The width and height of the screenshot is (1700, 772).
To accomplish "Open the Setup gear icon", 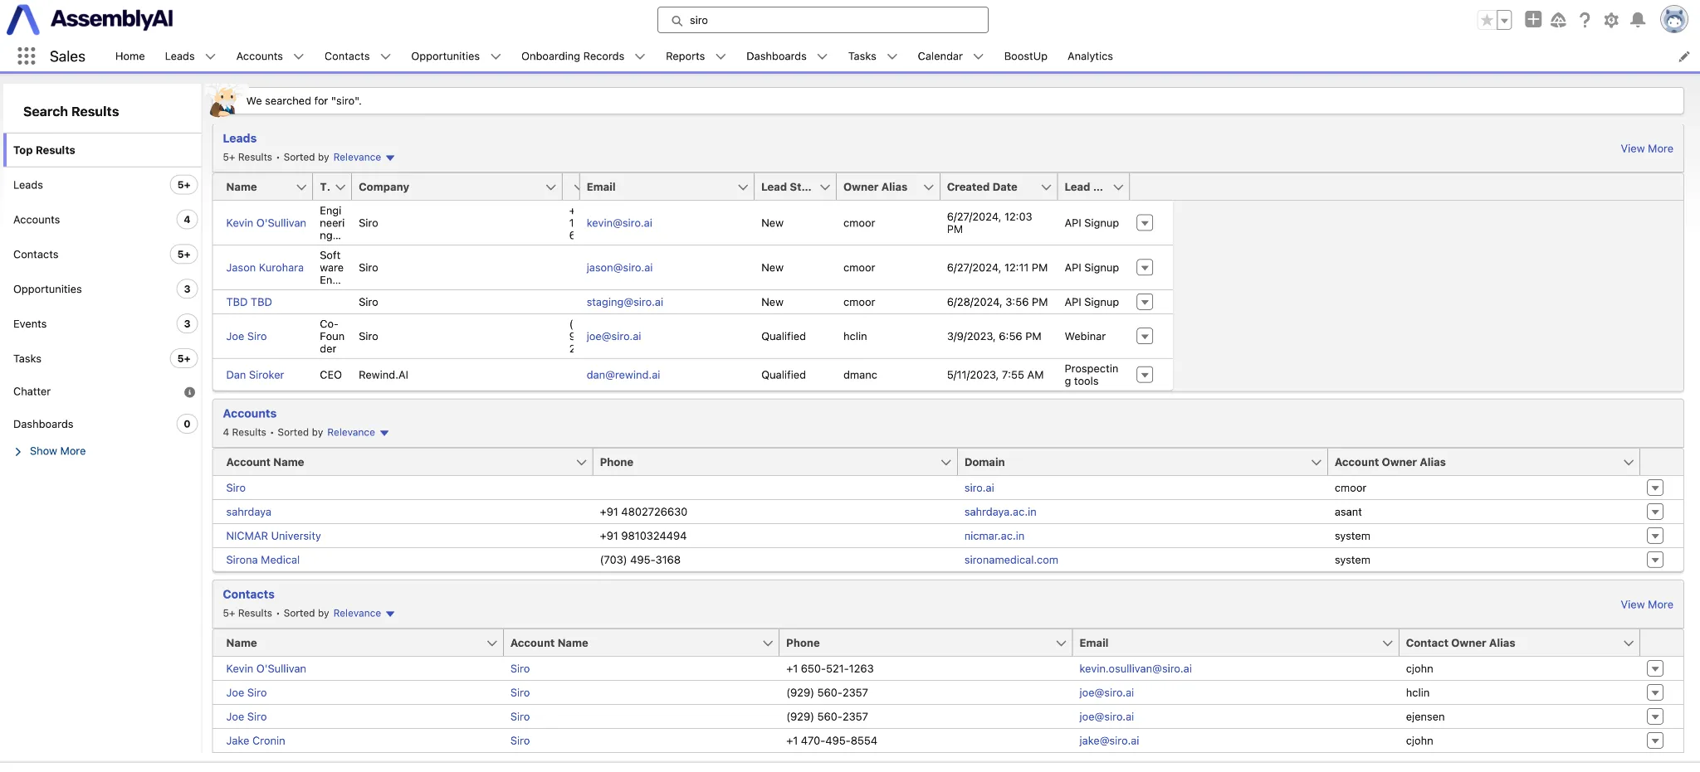I will [1611, 20].
